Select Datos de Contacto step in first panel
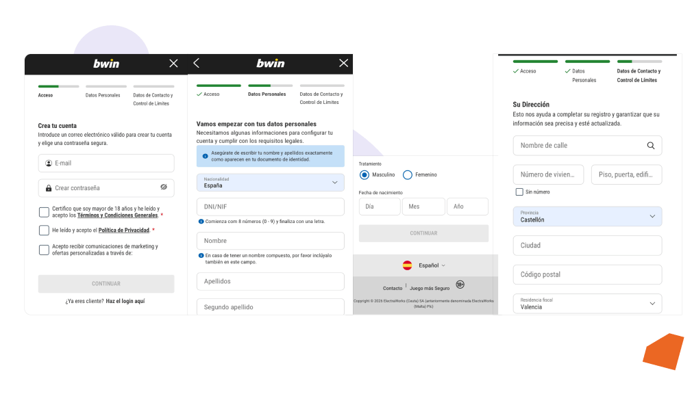The image size is (692, 407). (153, 99)
